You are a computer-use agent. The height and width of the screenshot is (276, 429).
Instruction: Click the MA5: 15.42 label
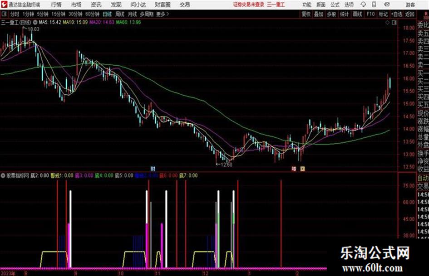point(50,22)
